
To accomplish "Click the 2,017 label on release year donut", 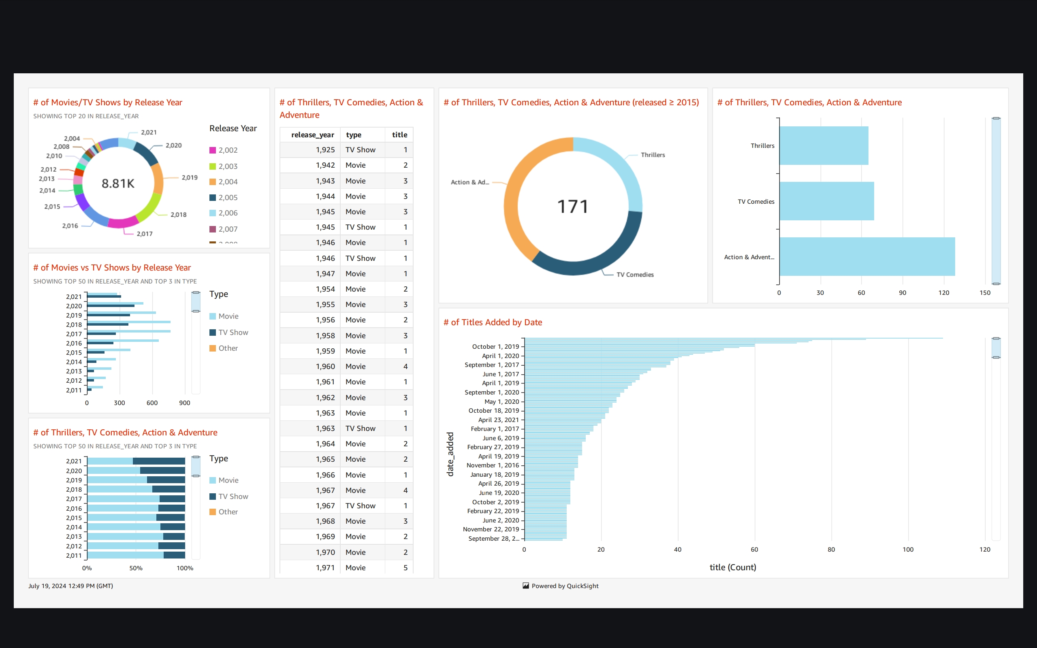I will [x=144, y=234].
